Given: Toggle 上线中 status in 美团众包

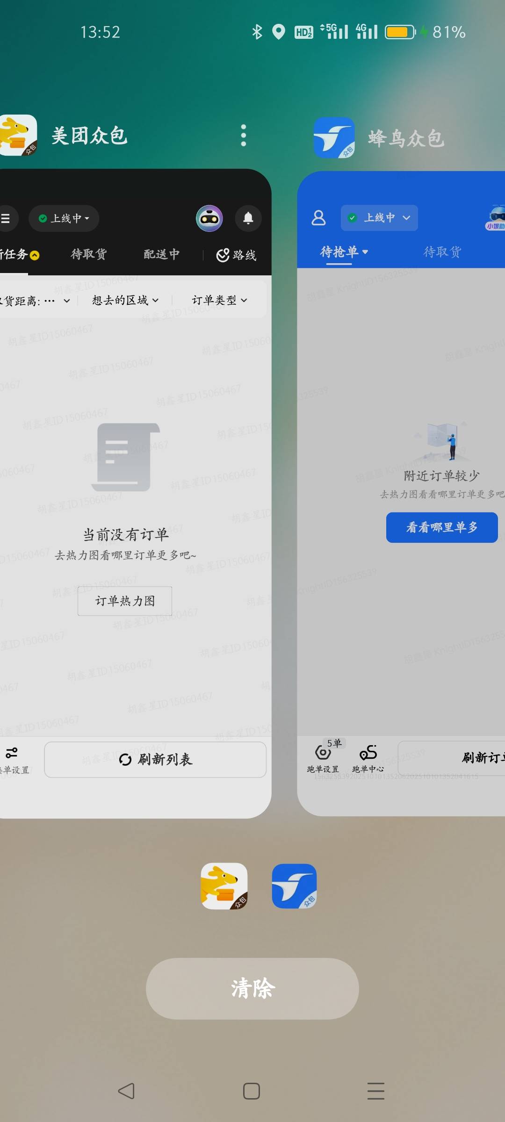Looking at the screenshot, I should pyautogui.click(x=64, y=218).
